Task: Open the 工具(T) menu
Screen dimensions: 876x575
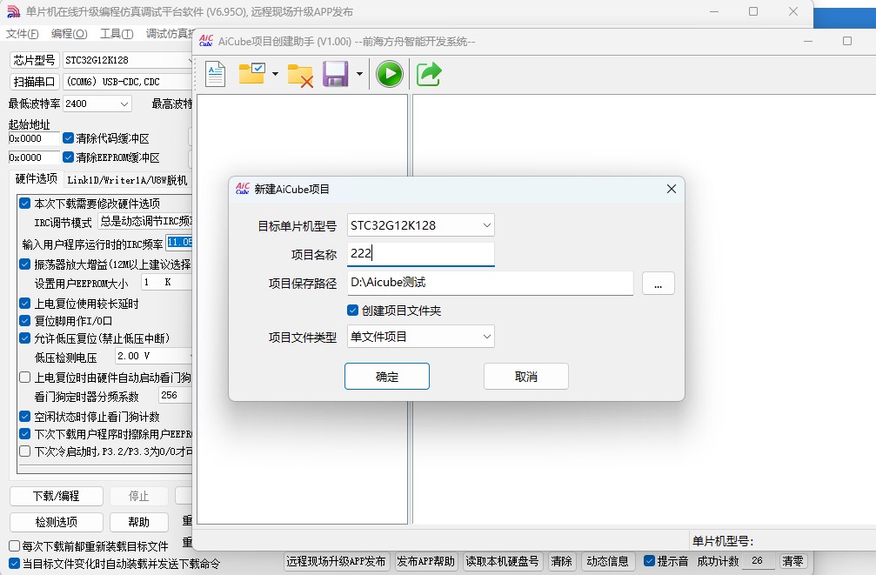Action: pyautogui.click(x=117, y=34)
